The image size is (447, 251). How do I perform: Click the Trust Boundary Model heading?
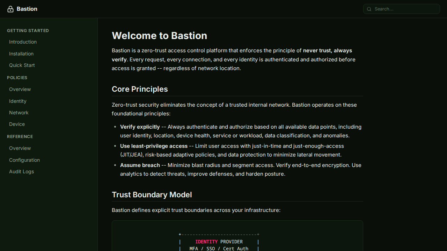152,195
